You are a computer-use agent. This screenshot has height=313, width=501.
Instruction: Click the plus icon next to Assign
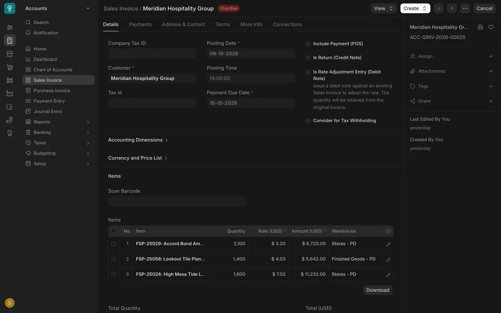491,56
